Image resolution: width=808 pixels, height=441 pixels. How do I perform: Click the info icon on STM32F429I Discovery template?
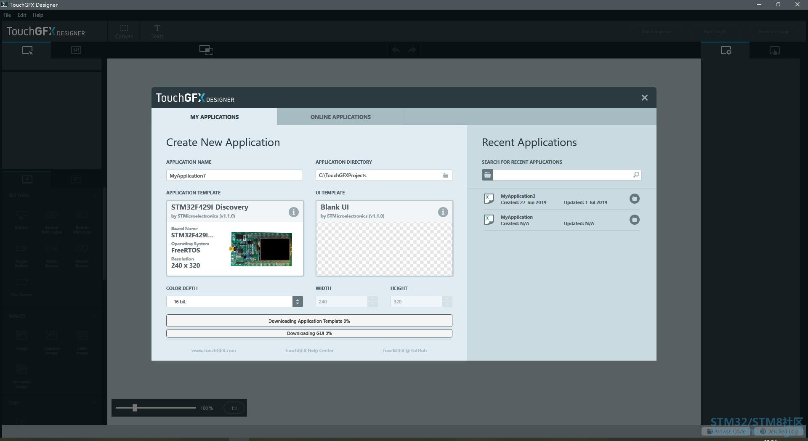293,212
